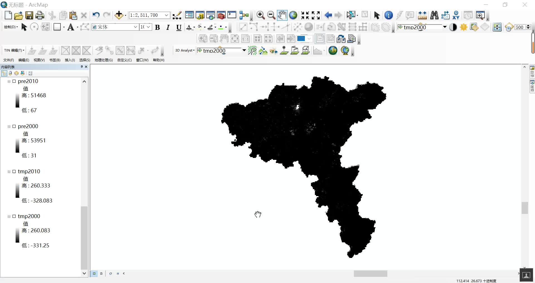Click the Measure ruler tool

tap(422, 15)
